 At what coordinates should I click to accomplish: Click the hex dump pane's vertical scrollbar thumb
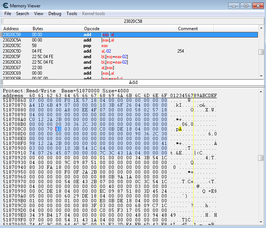(261, 158)
